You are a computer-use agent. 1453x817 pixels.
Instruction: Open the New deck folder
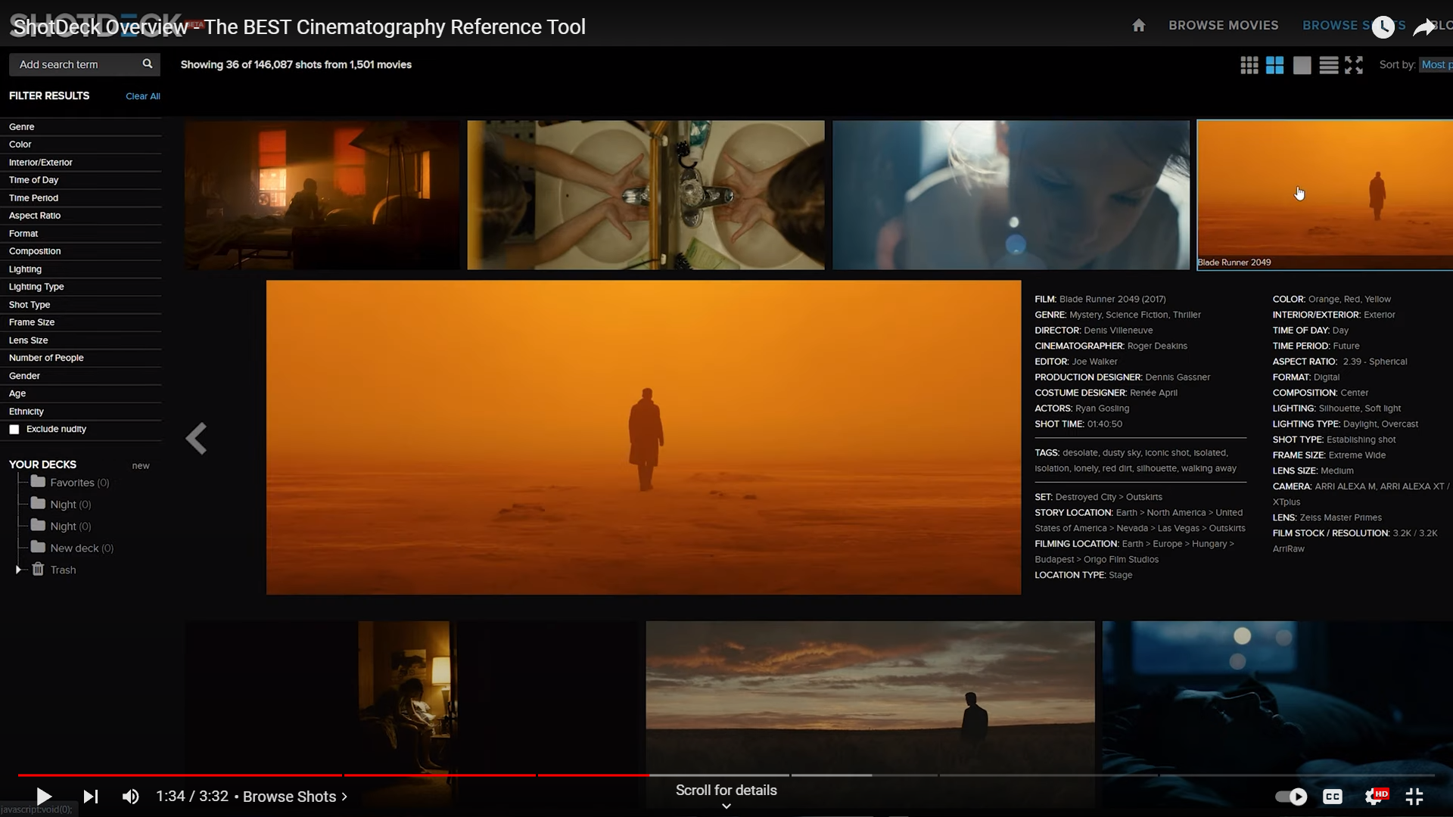73,548
